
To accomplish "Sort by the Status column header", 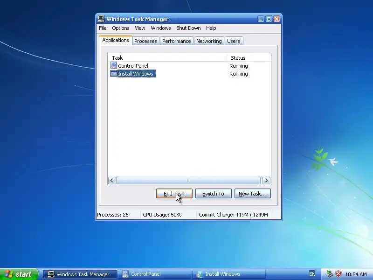I will pos(249,58).
